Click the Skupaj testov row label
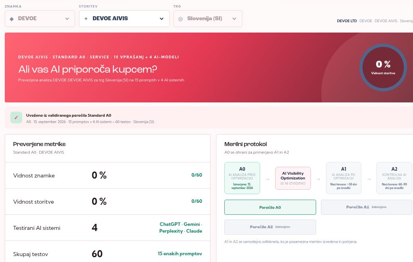 tap(31, 254)
